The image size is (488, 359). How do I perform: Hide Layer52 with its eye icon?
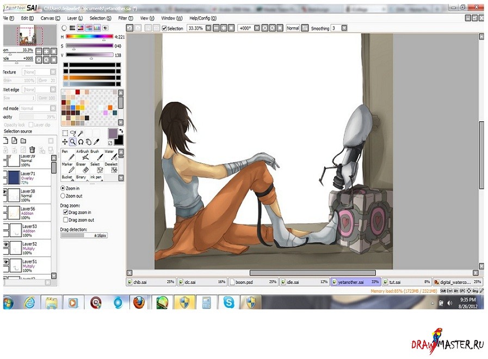pyautogui.click(x=5, y=245)
